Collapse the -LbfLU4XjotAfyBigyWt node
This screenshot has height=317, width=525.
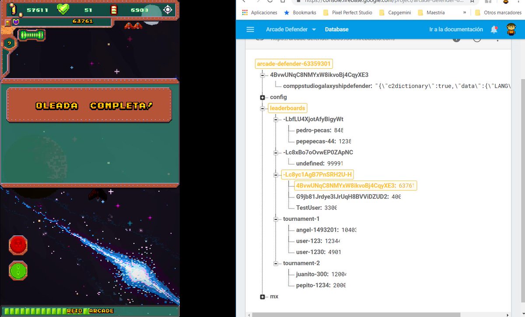pyautogui.click(x=276, y=119)
